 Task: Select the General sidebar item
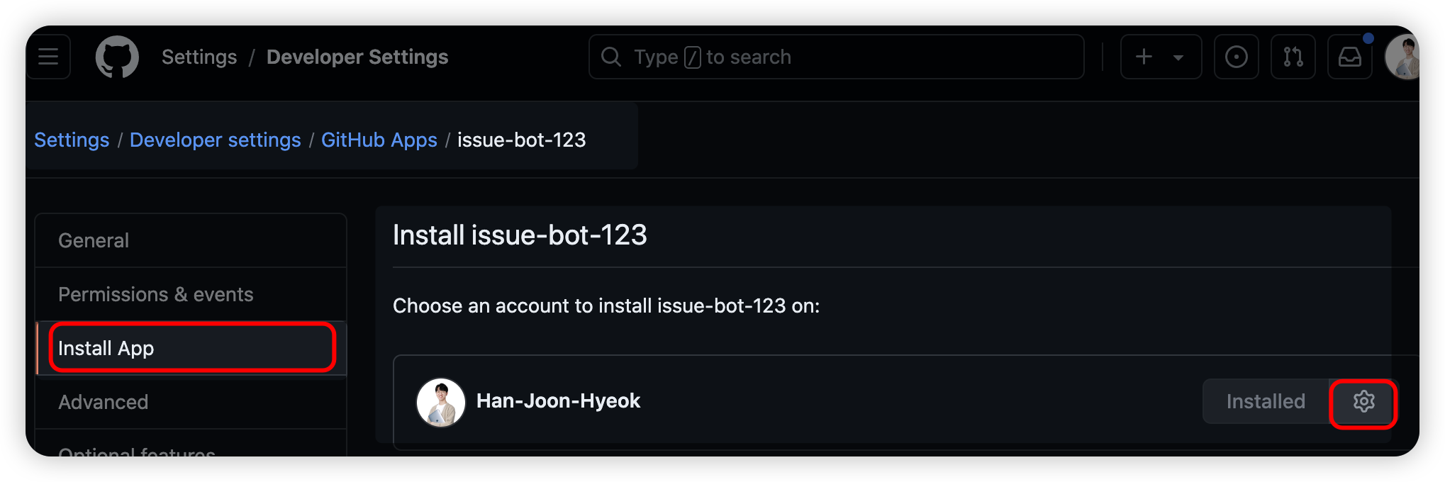pyautogui.click(x=94, y=241)
